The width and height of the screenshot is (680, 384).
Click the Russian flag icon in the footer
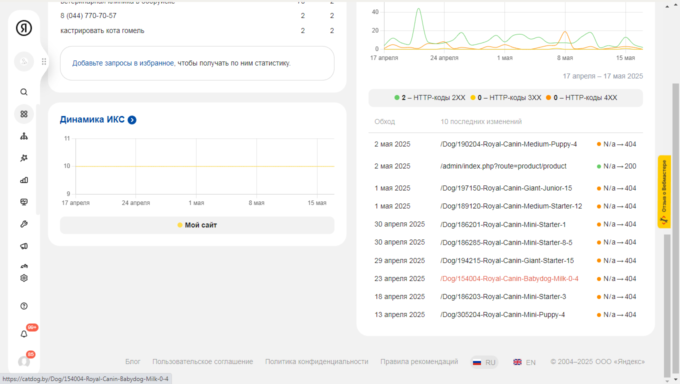click(x=477, y=362)
